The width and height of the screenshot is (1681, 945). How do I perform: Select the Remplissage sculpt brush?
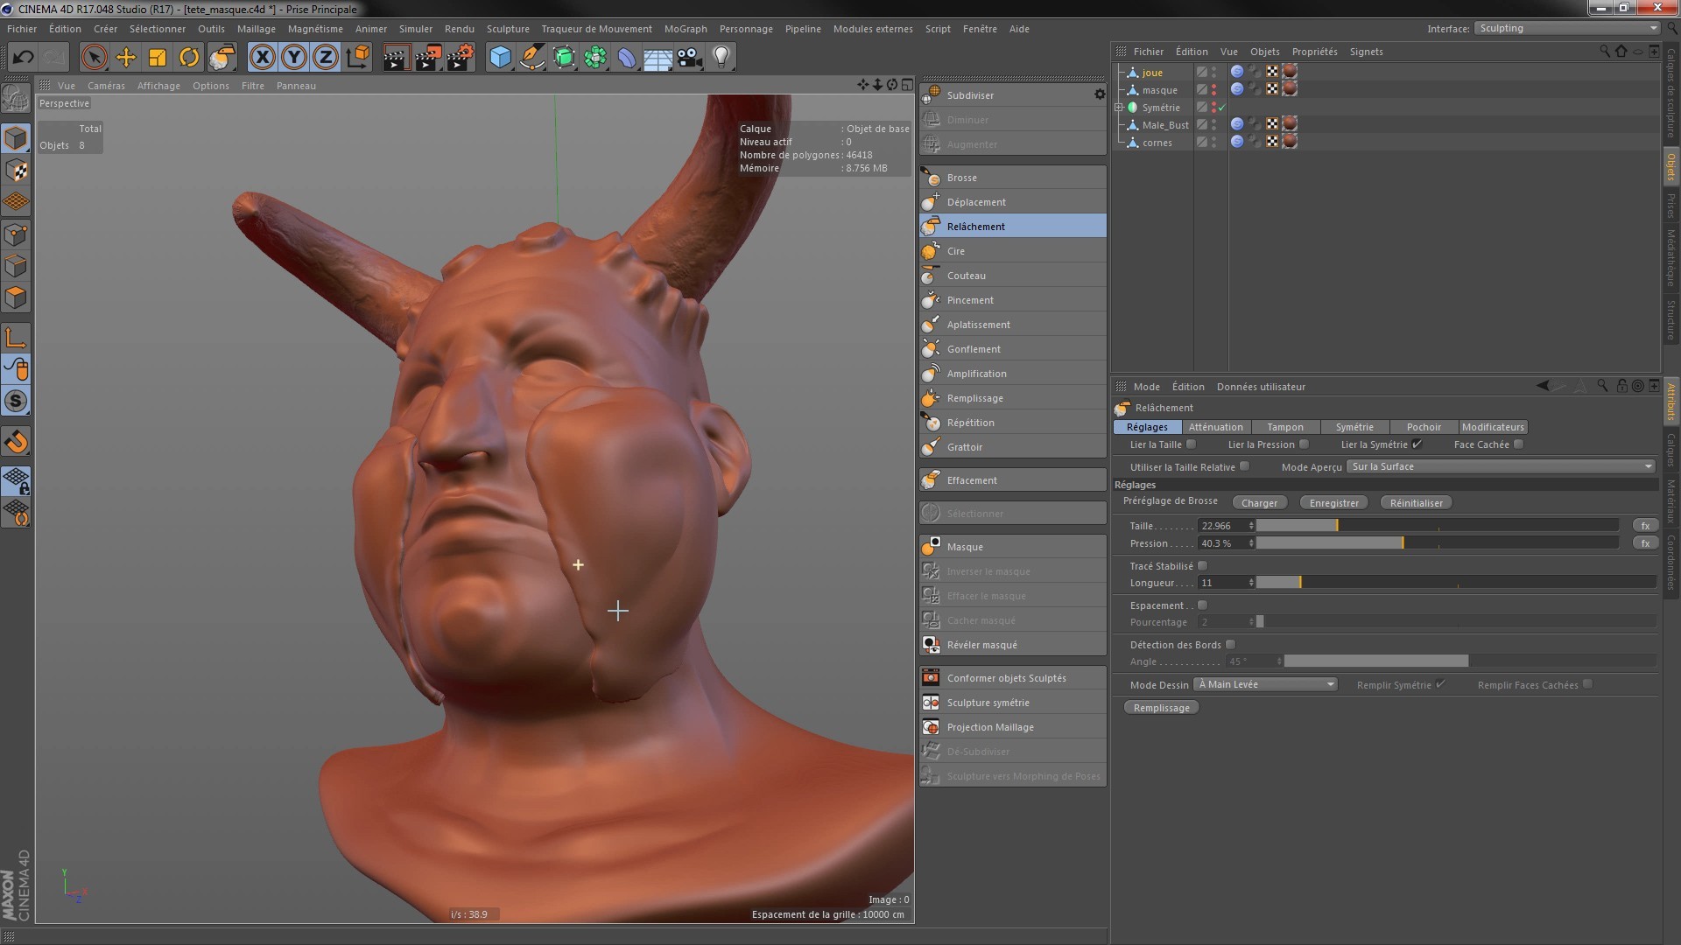click(x=1013, y=398)
